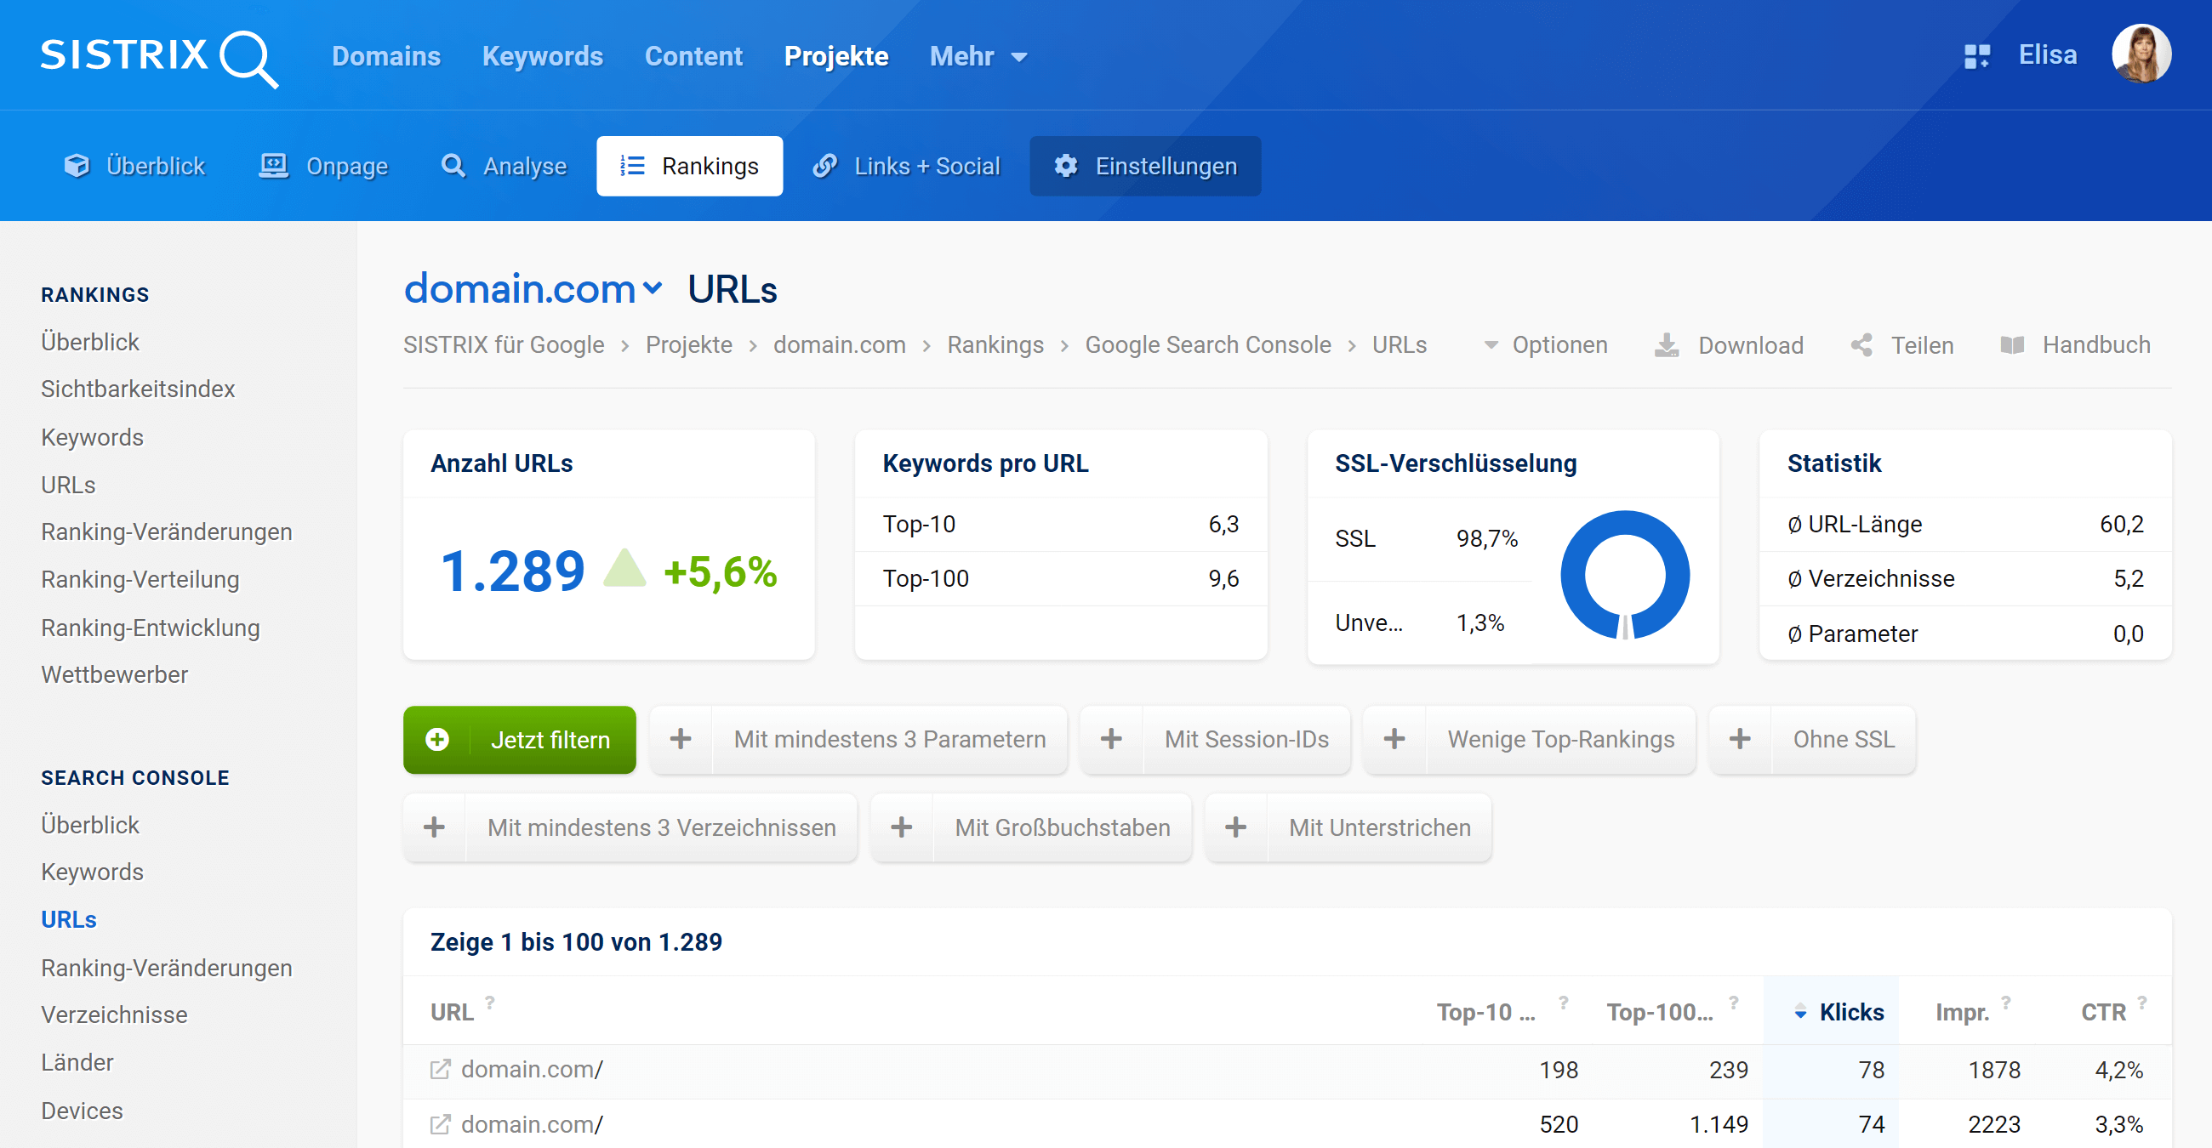Open the Handbuch book icon

pos(2012,345)
